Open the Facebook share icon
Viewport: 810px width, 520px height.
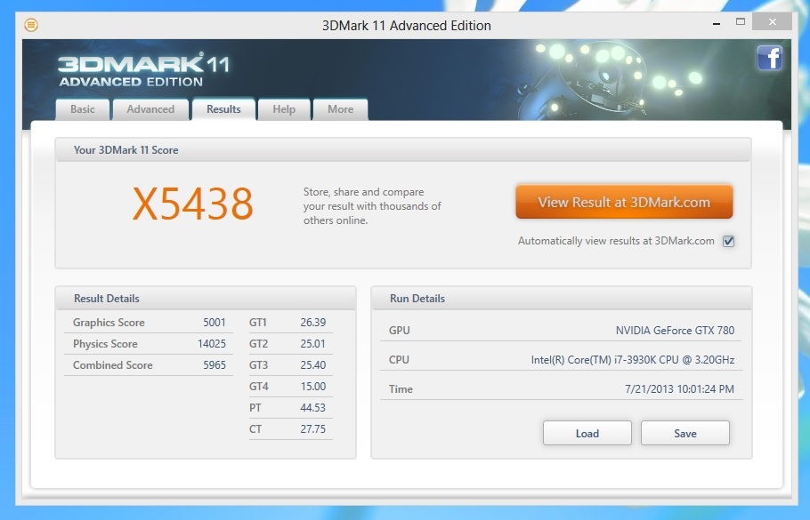coord(769,57)
